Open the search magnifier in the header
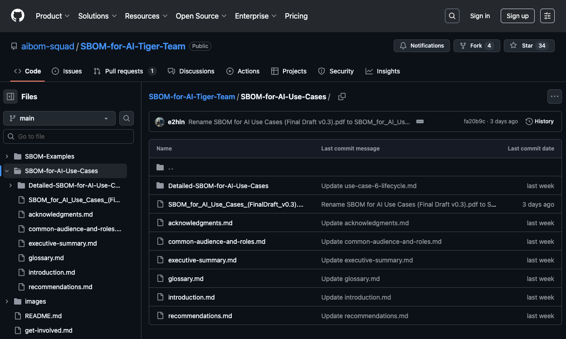Screen dimensions: 566x339 coord(452,16)
